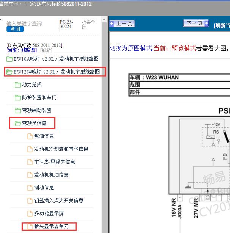Viewport: 230px width, 233px height.
Task: Click folder icon beside 防护装置和车门
Action: tap(18, 98)
